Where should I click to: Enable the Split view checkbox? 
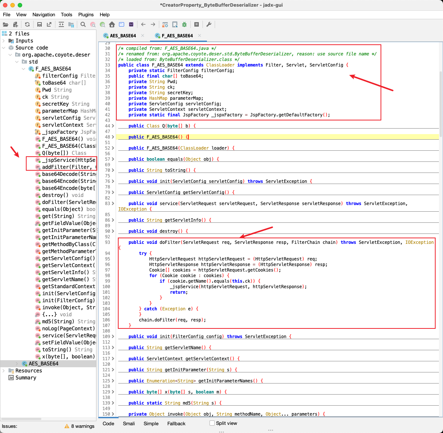click(212, 423)
